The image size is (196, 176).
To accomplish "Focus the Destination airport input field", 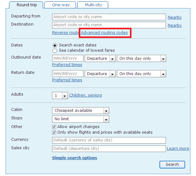I will click(109, 25).
